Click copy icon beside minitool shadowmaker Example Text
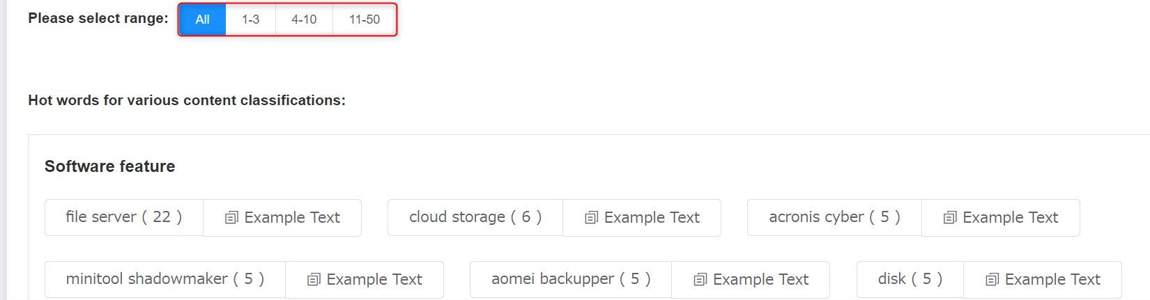 pyautogui.click(x=314, y=280)
